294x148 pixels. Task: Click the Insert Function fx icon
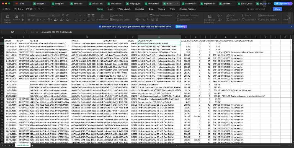coord(37,32)
